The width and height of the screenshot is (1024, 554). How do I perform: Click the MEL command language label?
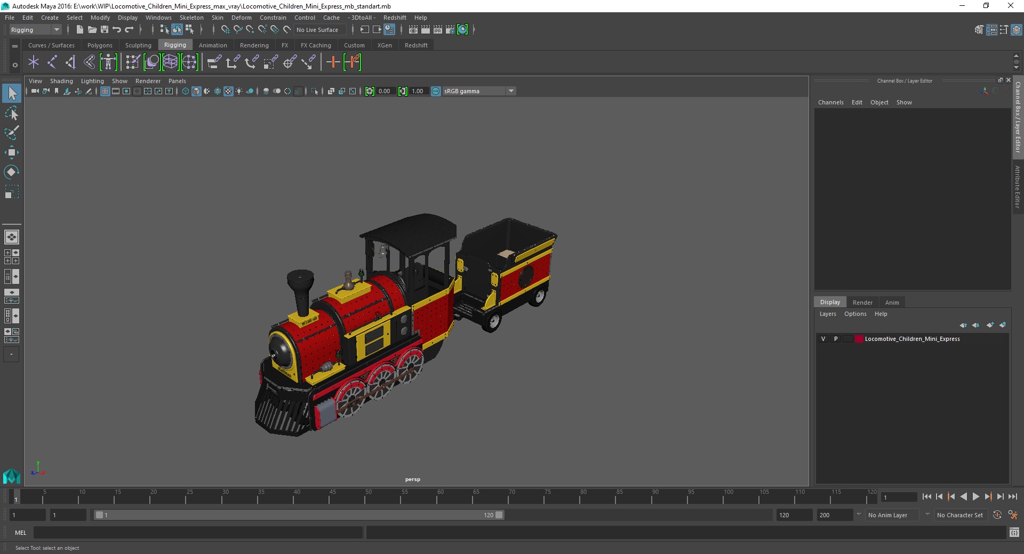[21, 533]
